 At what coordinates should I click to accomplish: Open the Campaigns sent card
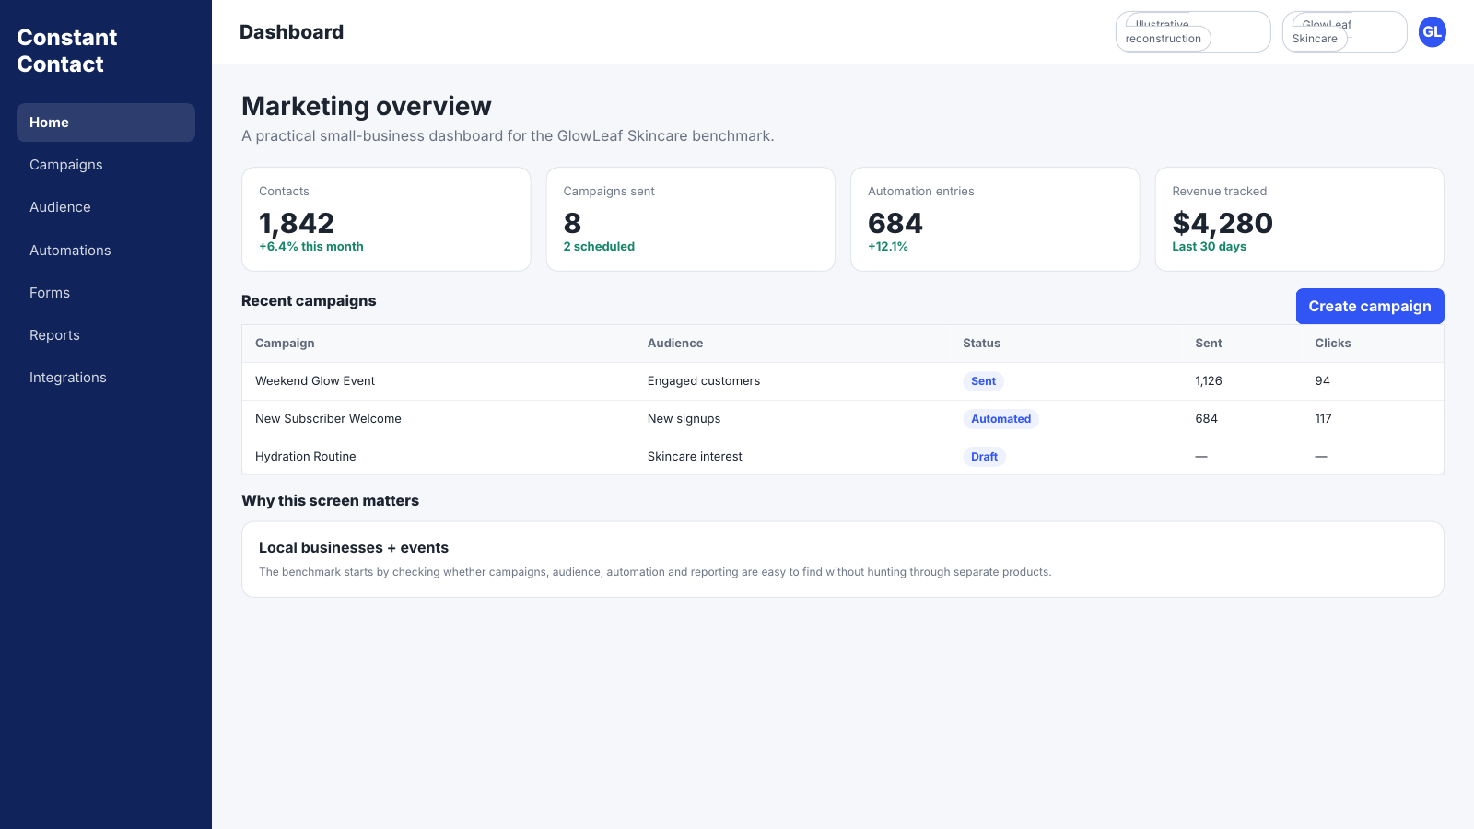pos(691,219)
